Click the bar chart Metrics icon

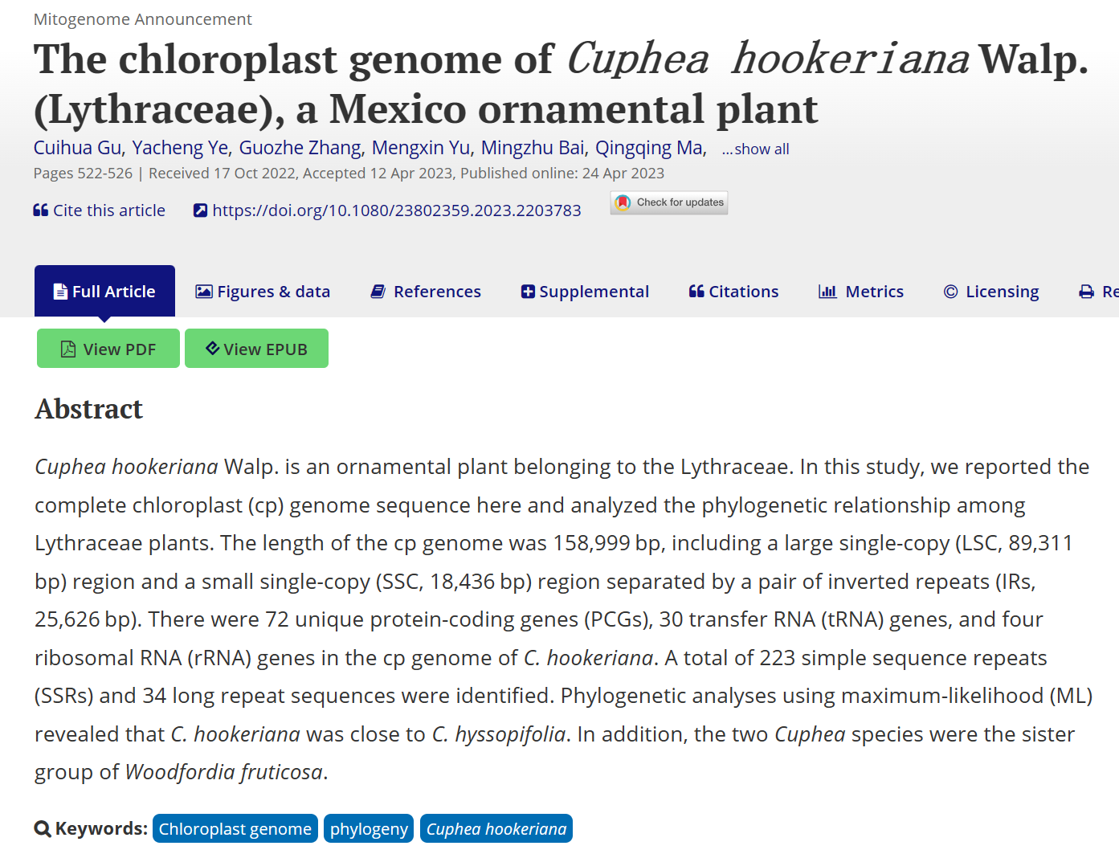827,292
